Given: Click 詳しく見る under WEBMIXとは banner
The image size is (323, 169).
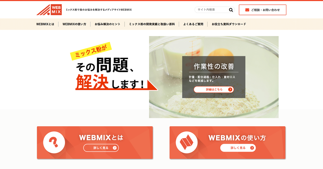Looking at the screenshot, I should click(x=101, y=148).
